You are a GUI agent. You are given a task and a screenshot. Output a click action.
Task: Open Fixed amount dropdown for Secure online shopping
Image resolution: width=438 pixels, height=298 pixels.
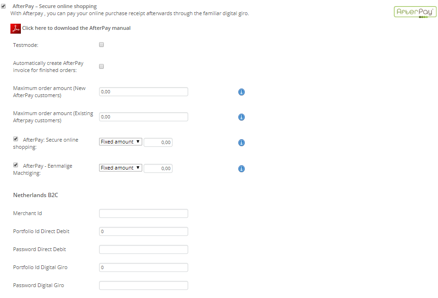(x=120, y=142)
